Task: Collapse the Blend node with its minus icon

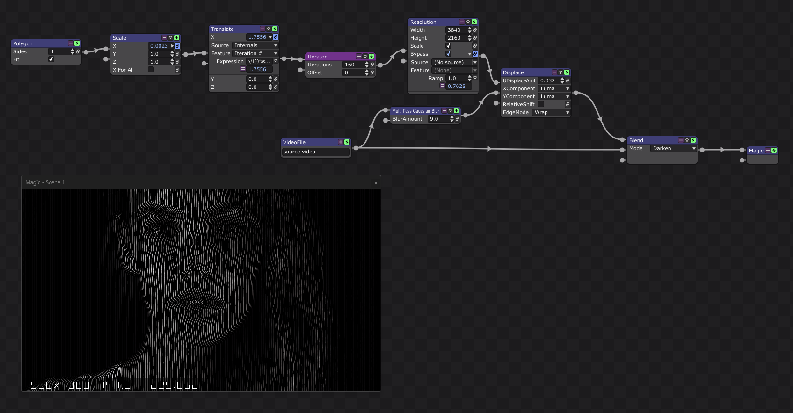Action: pyautogui.click(x=681, y=140)
